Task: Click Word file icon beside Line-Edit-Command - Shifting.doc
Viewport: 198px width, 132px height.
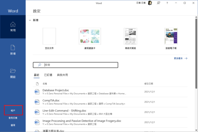Action: 37,112
